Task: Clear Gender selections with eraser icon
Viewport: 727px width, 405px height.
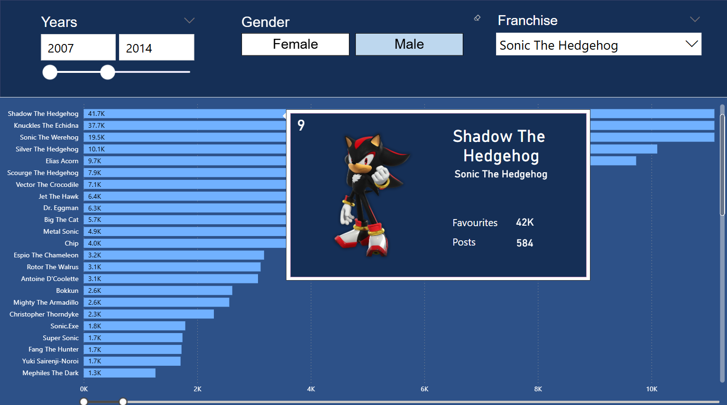Action: tap(477, 18)
